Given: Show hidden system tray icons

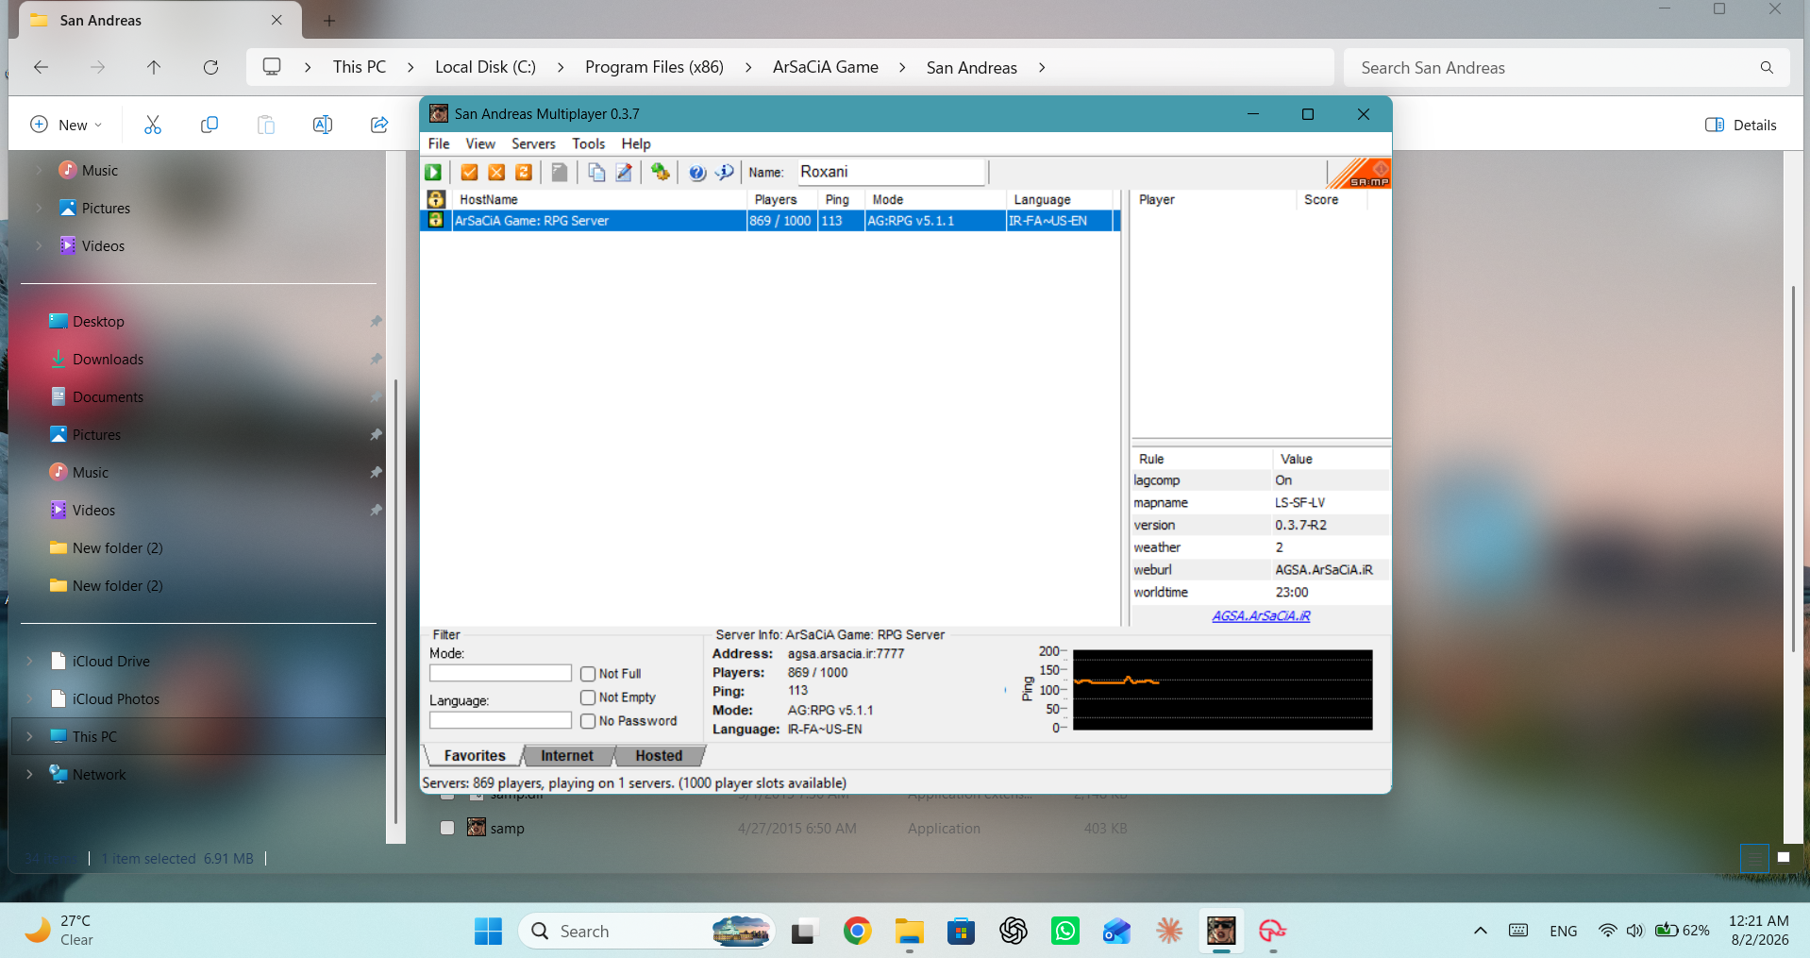Looking at the screenshot, I should point(1480,931).
